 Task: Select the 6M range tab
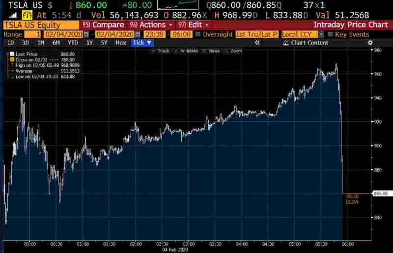pyautogui.click(x=56, y=43)
